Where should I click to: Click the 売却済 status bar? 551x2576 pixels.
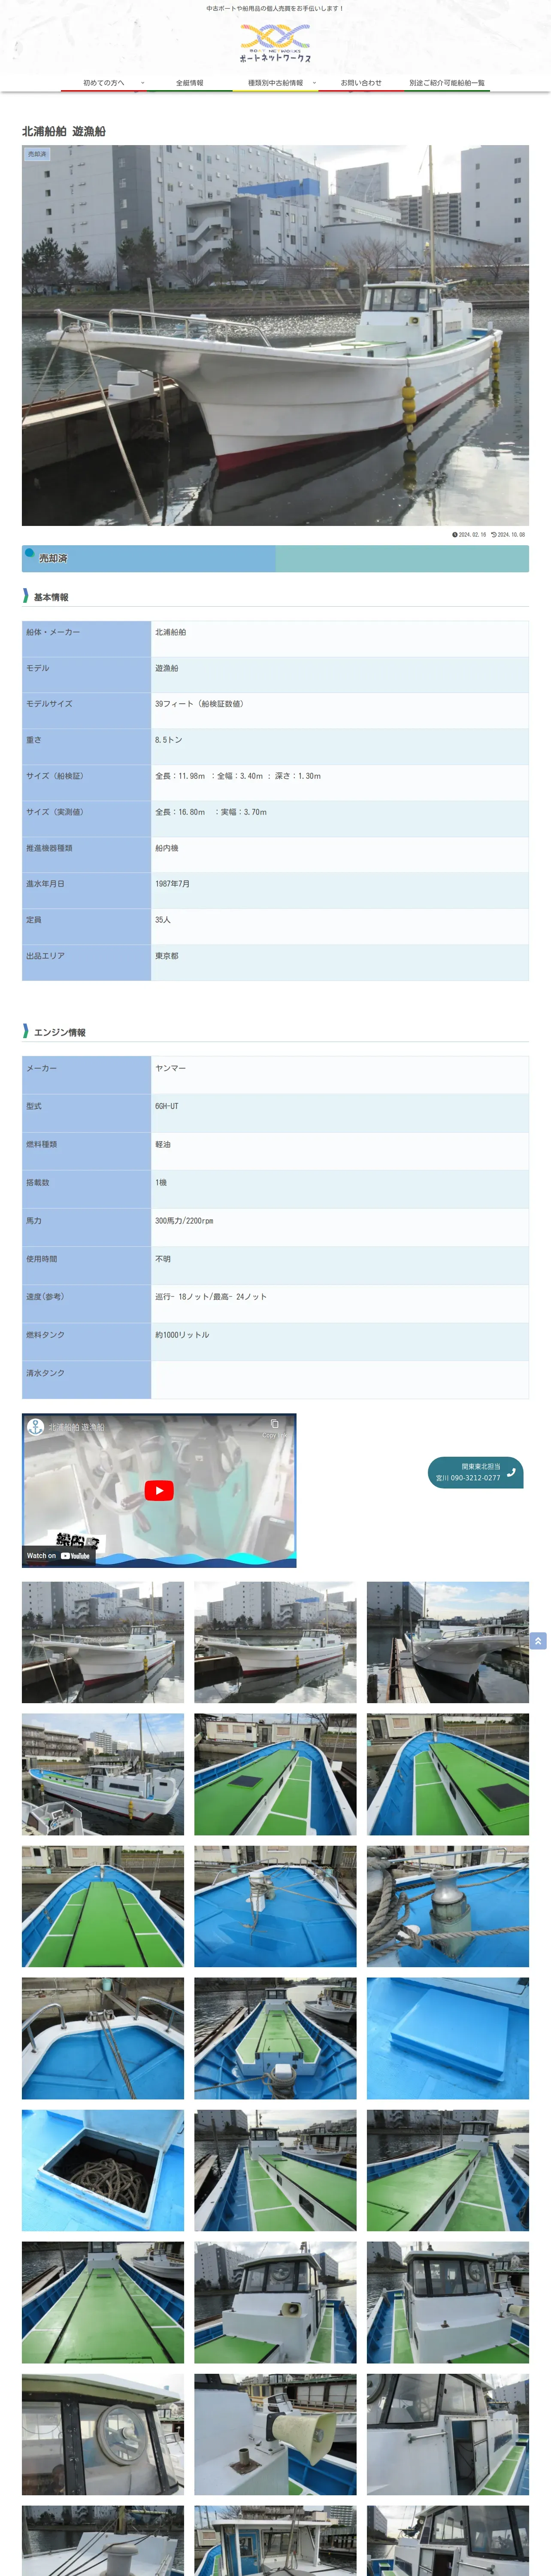coord(275,558)
